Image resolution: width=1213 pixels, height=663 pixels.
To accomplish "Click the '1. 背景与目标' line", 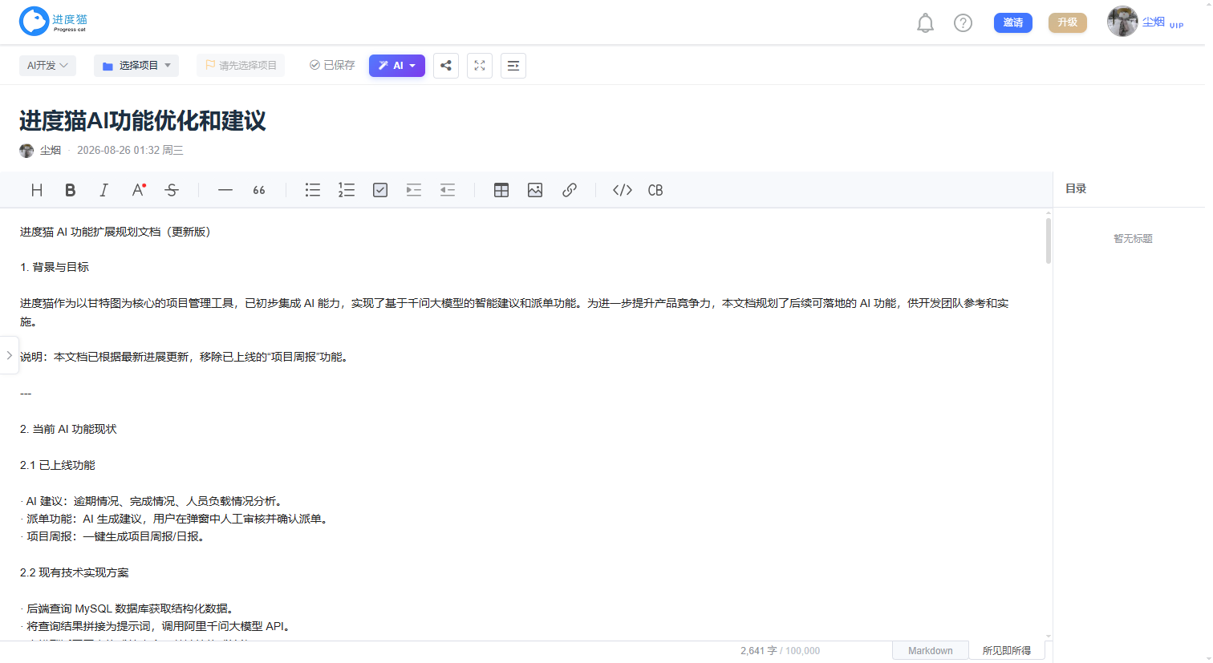I will click(55, 267).
